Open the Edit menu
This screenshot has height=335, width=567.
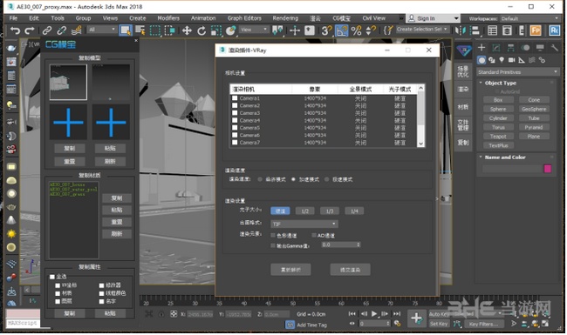[x=34, y=18]
